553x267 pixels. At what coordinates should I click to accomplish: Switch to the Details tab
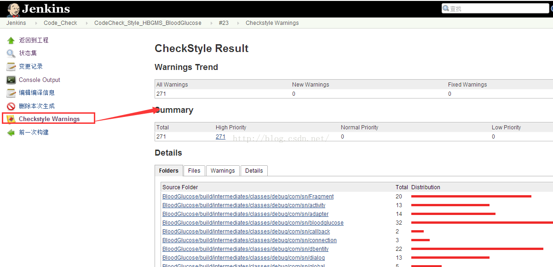[254, 171]
